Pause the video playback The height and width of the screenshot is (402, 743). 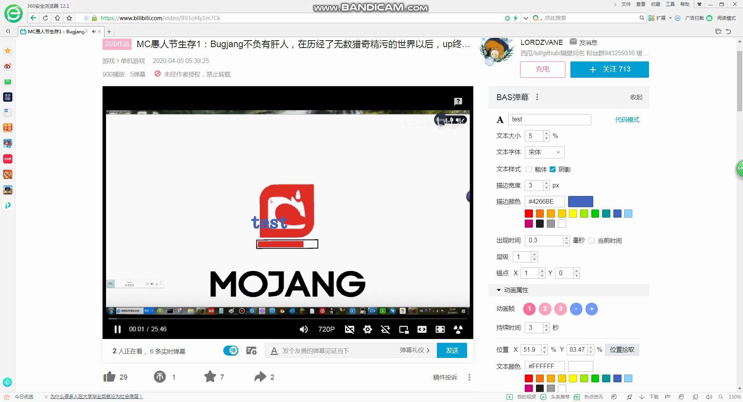[x=118, y=329]
